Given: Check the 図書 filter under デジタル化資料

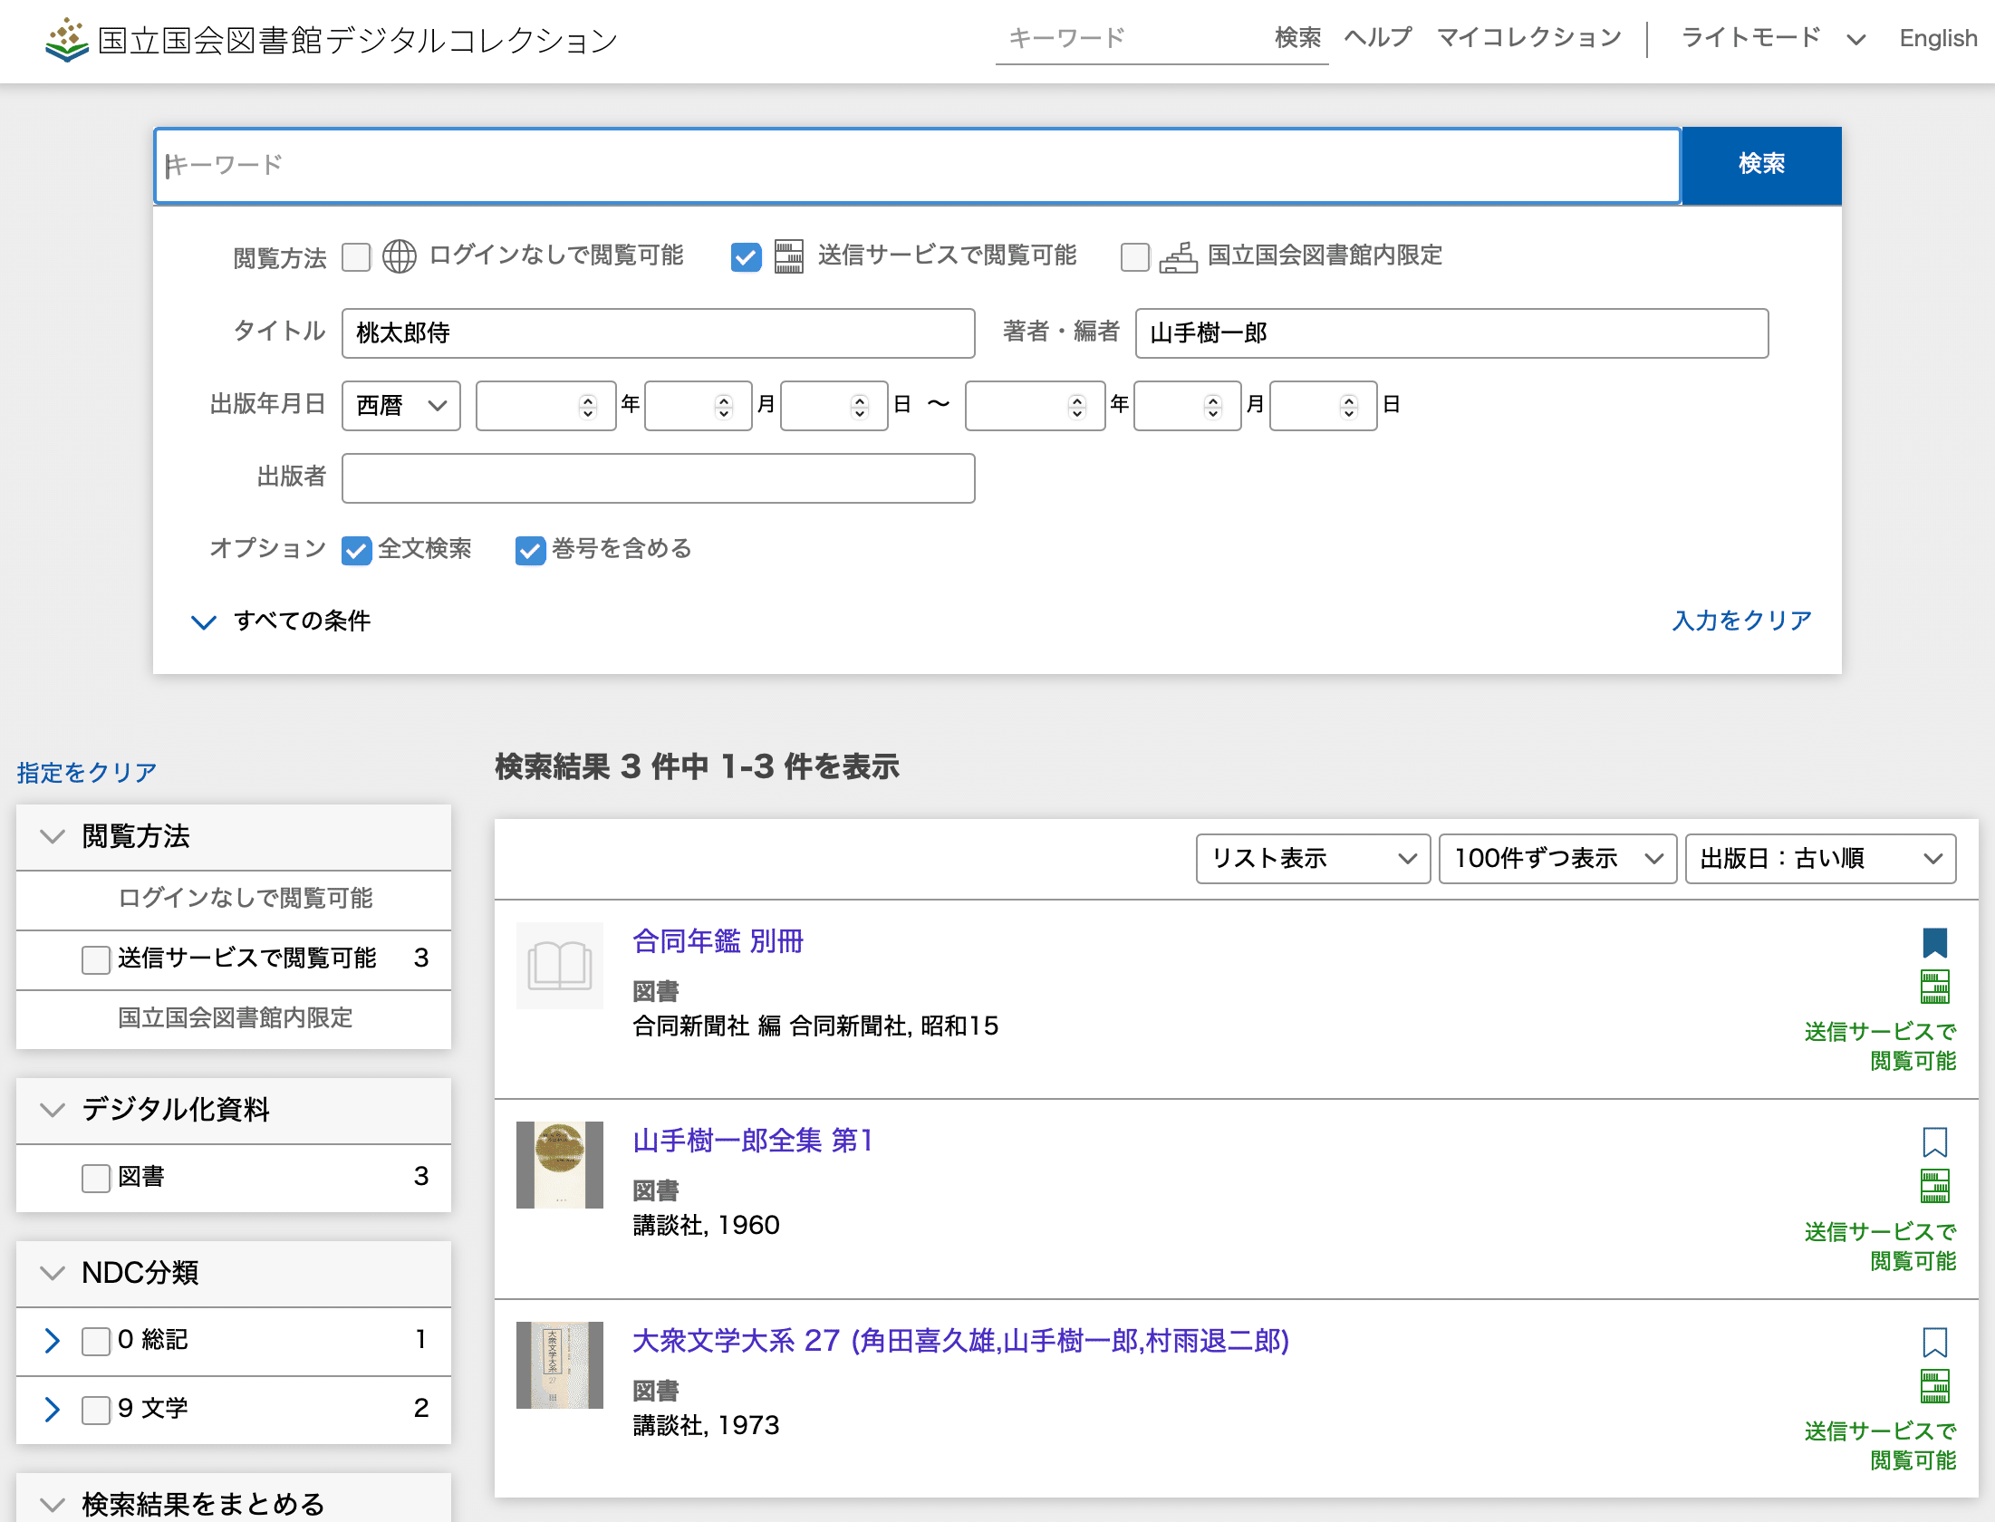Looking at the screenshot, I should pyautogui.click(x=96, y=1178).
